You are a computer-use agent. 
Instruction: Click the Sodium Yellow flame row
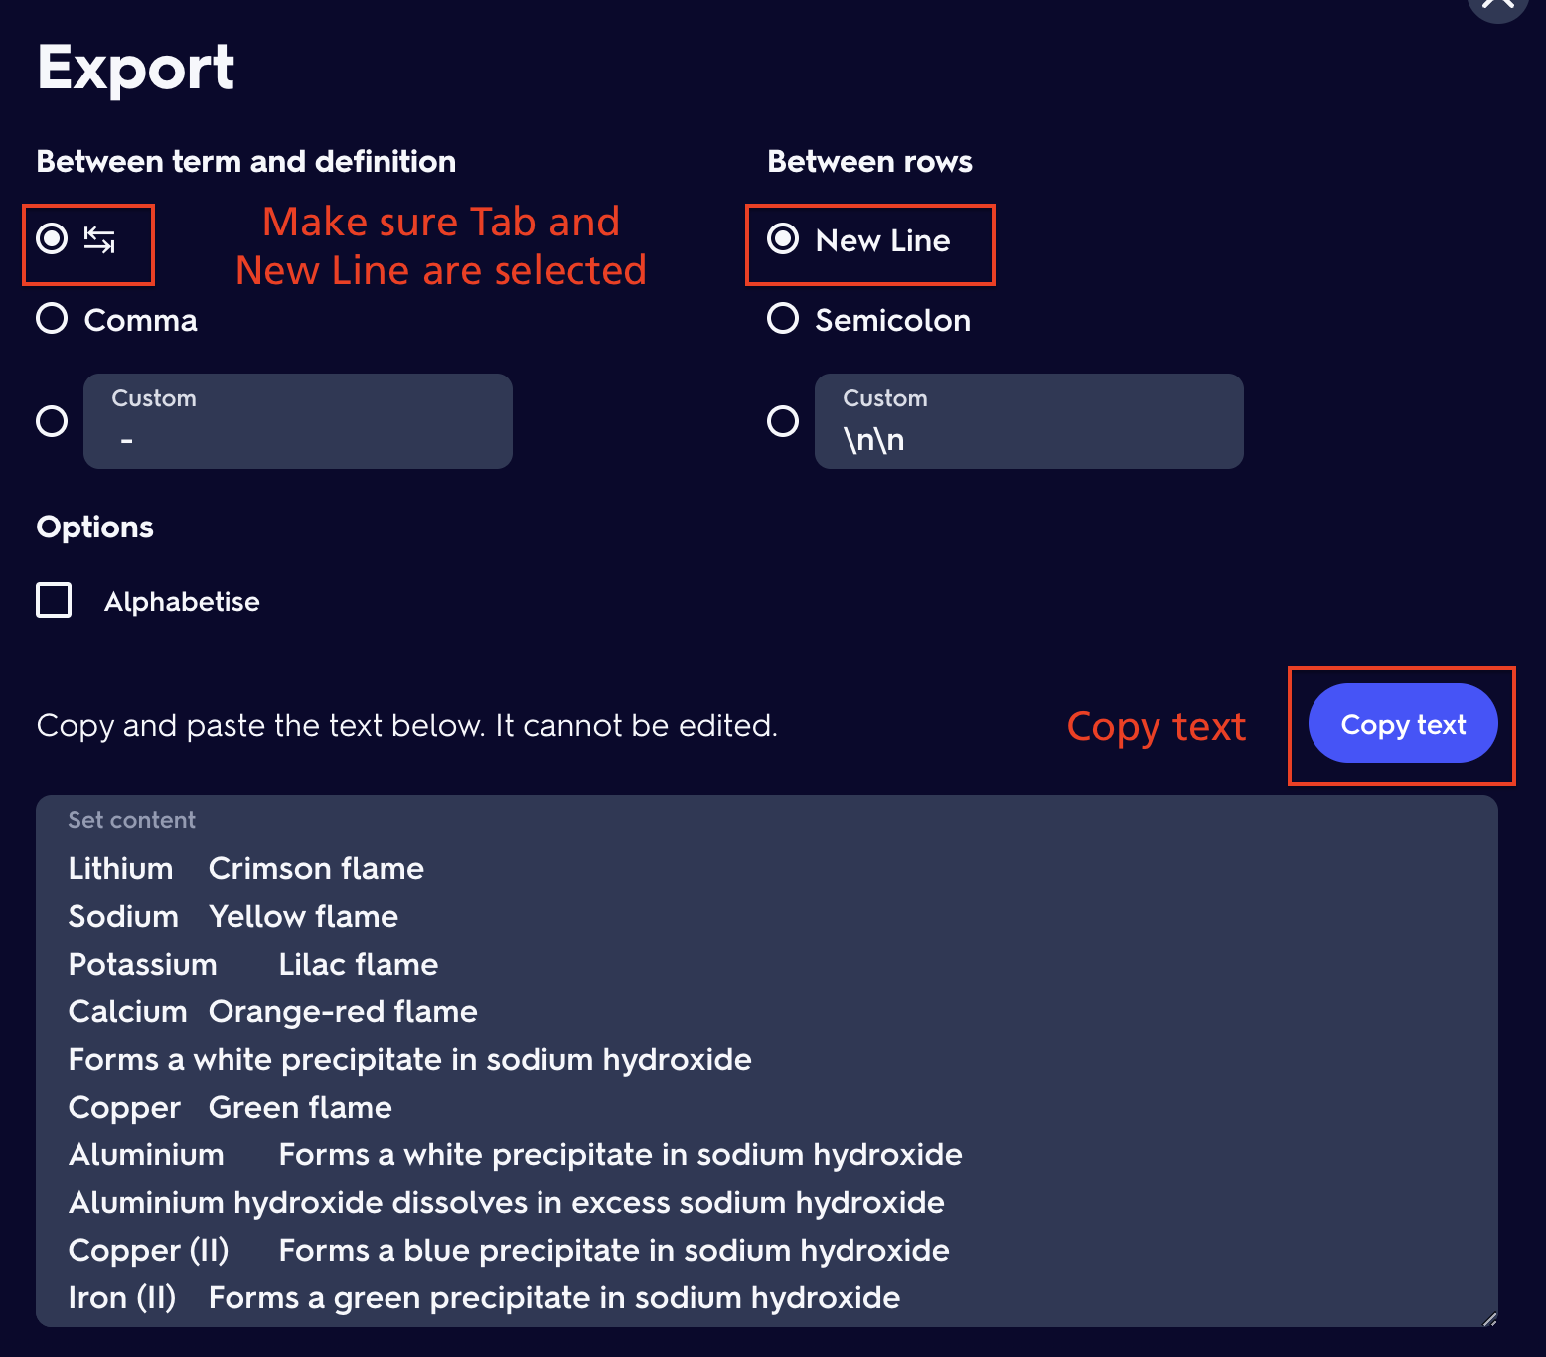pyautogui.click(x=233, y=917)
